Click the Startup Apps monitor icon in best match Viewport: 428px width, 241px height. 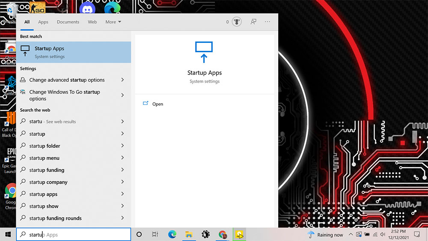[x=25, y=51]
